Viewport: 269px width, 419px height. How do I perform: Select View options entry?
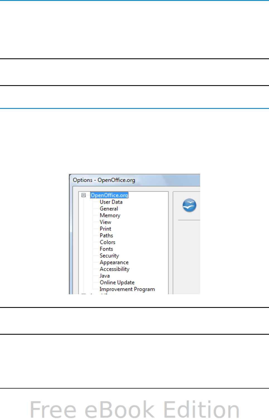pos(105,222)
